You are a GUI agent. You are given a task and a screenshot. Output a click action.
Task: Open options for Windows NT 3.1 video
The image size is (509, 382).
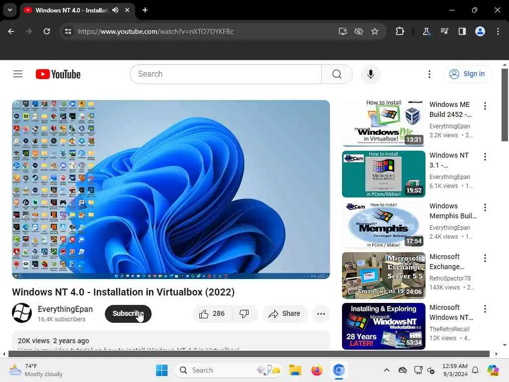pyautogui.click(x=485, y=157)
